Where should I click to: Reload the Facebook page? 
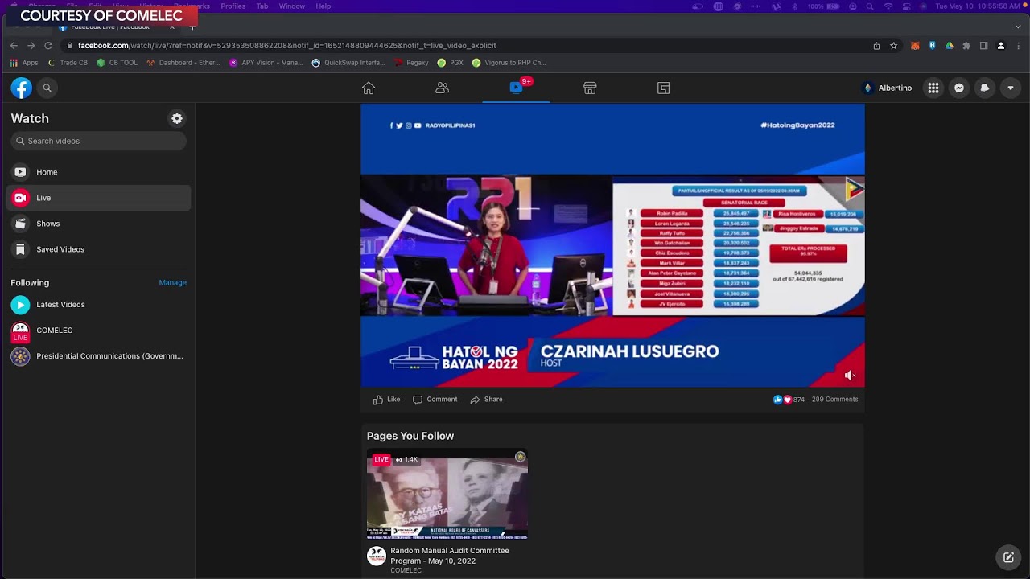coord(48,46)
